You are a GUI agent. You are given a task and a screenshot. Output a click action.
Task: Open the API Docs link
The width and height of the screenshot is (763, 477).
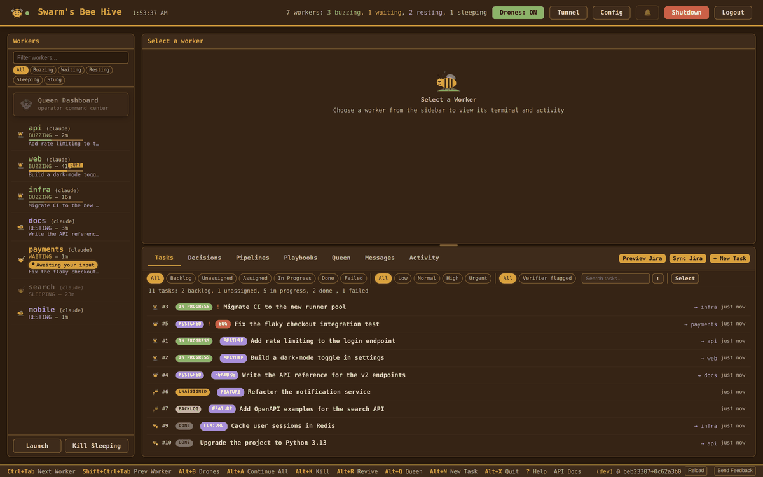[567, 471]
